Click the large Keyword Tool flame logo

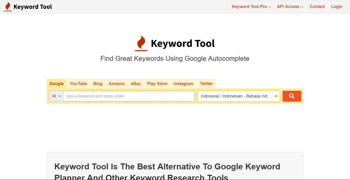coord(175,43)
